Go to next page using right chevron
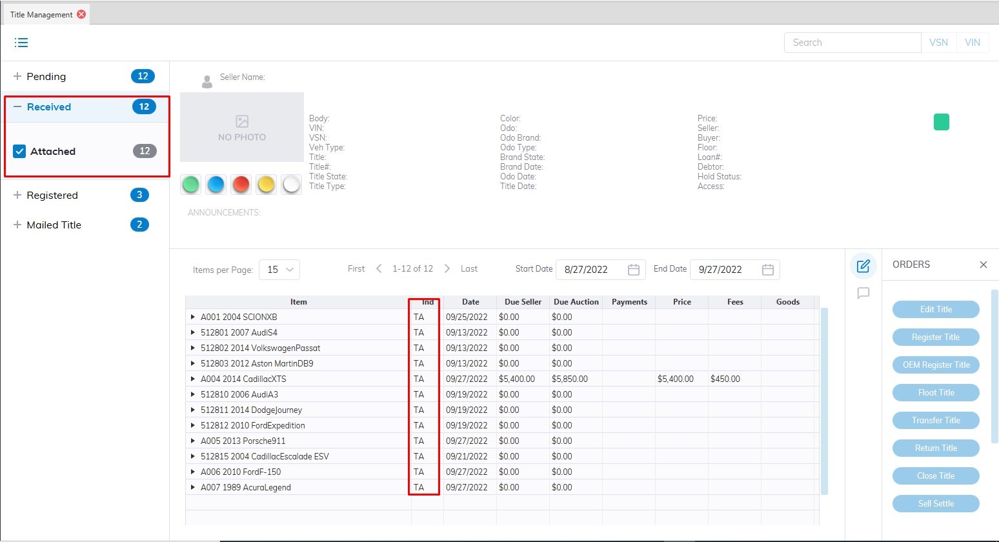The width and height of the screenshot is (999, 542). pos(447,268)
